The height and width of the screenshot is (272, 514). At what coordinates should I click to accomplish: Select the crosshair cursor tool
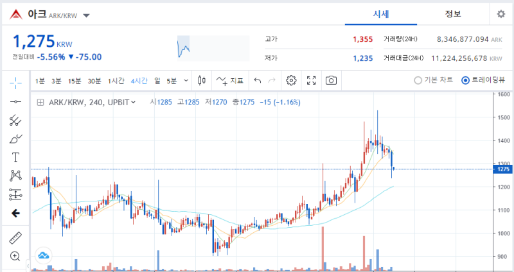(x=15, y=83)
